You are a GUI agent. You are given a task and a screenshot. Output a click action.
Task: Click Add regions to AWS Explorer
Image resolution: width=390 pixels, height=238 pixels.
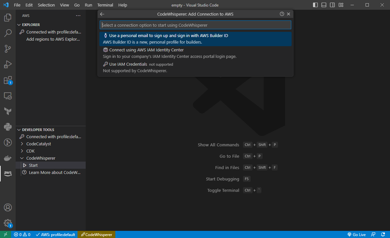point(51,39)
